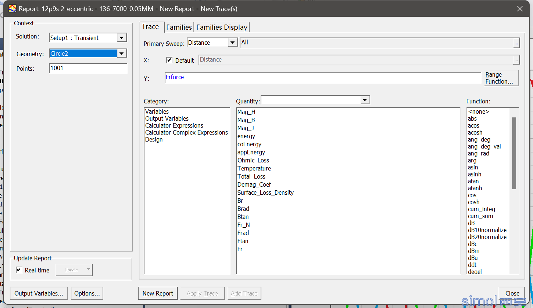Open the Update button dropdown arrow
533x308 pixels.
pyautogui.click(x=88, y=269)
